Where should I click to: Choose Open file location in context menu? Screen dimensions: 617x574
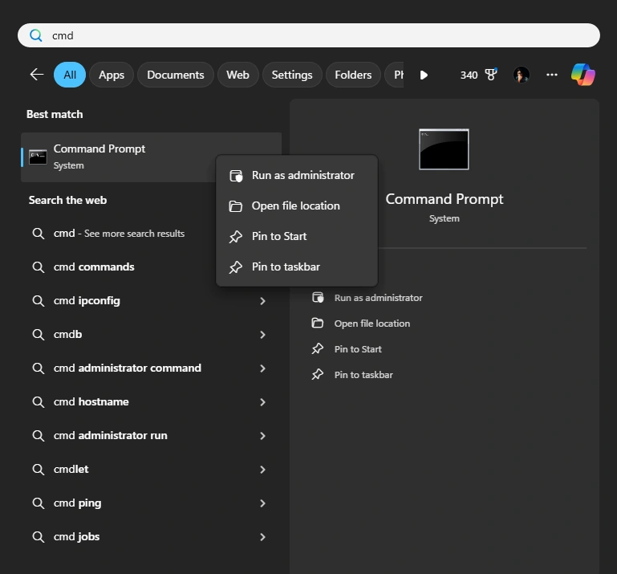tap(297, 206)
